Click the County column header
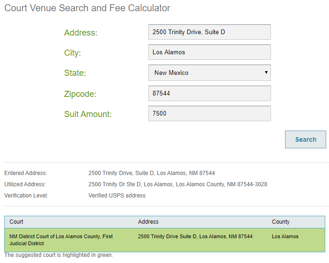Image resolution: width=329 pixels, height=263 pixels. pos(281,222)
